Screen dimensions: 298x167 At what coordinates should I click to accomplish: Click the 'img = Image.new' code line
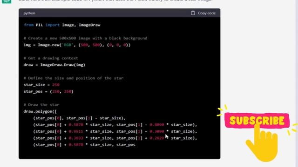click(77, 45)
